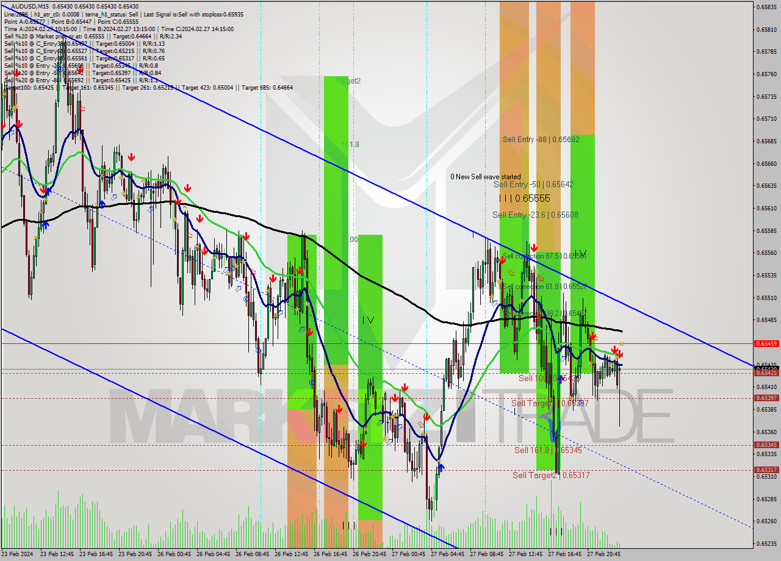Click the AUDUSD,M15 chart title
The width and height of the screenshot is (781, 561).
tap(74, 7)
